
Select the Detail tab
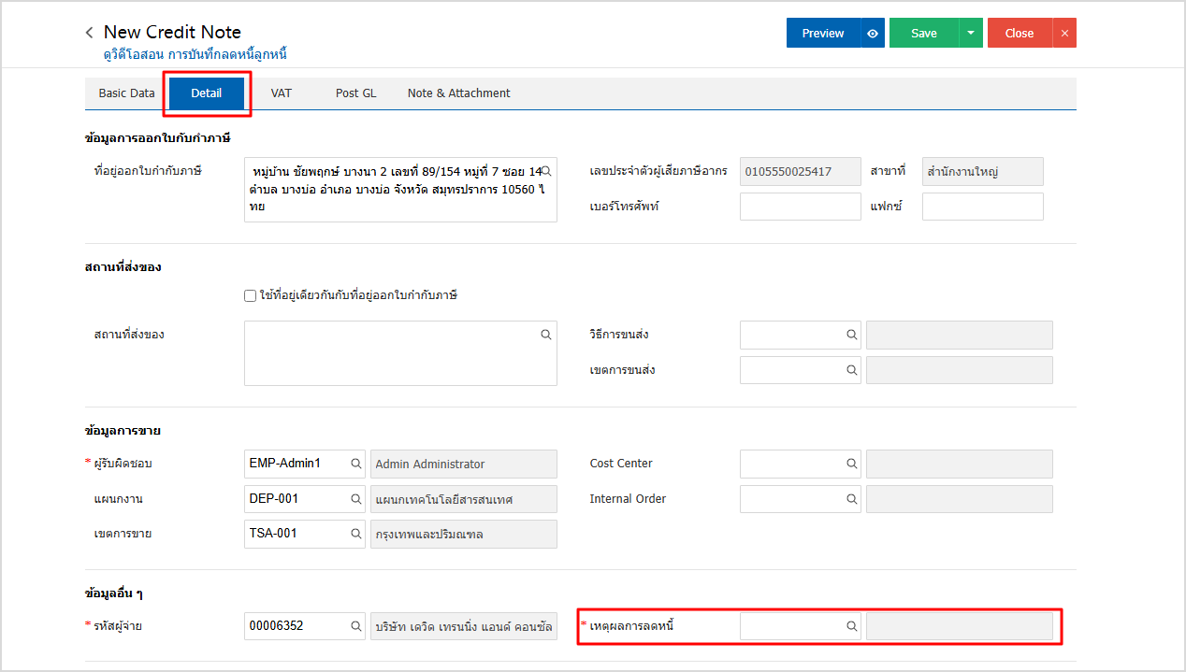207,93
